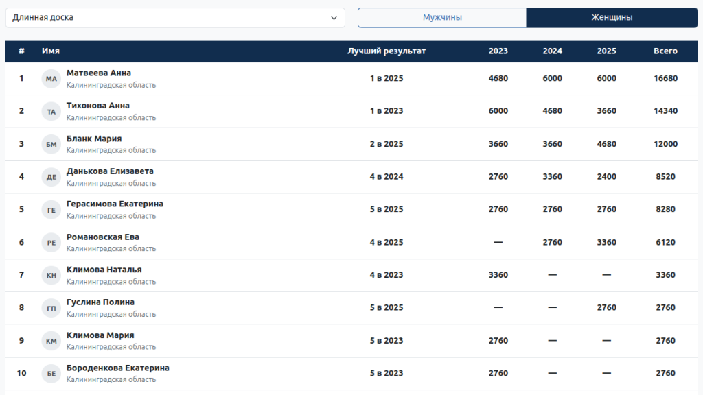The image size is (703, 395).
Task: Click the 2023 column header
Action: click(498, 51)
